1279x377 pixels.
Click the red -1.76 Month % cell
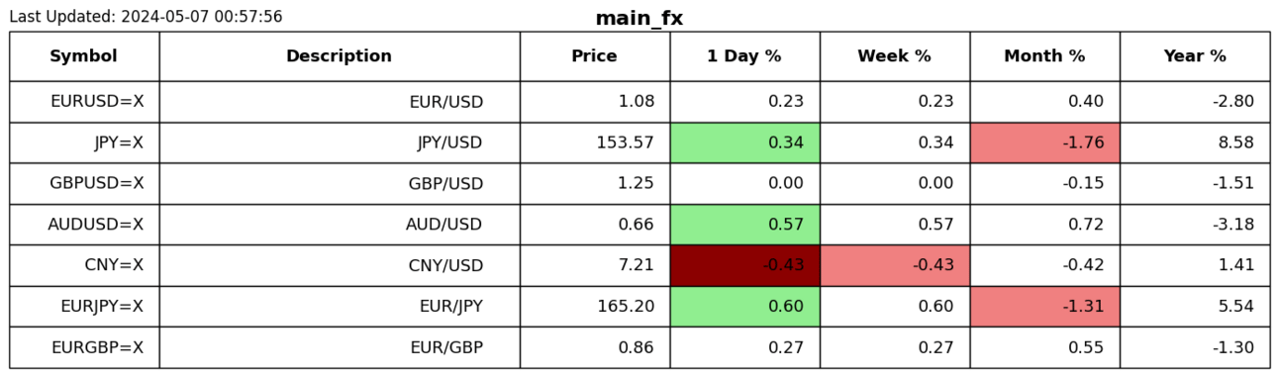point(1045,142)
